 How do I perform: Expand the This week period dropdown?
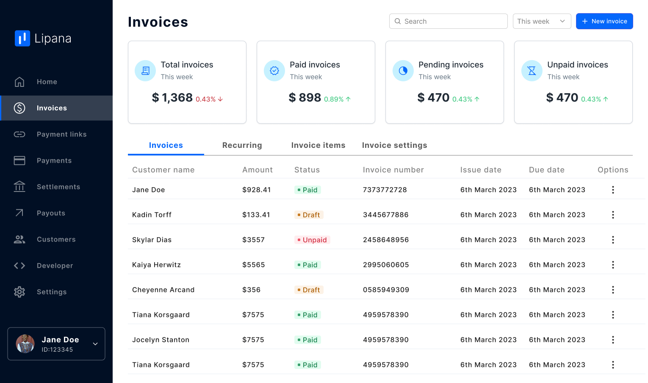(x=542, y=21)
